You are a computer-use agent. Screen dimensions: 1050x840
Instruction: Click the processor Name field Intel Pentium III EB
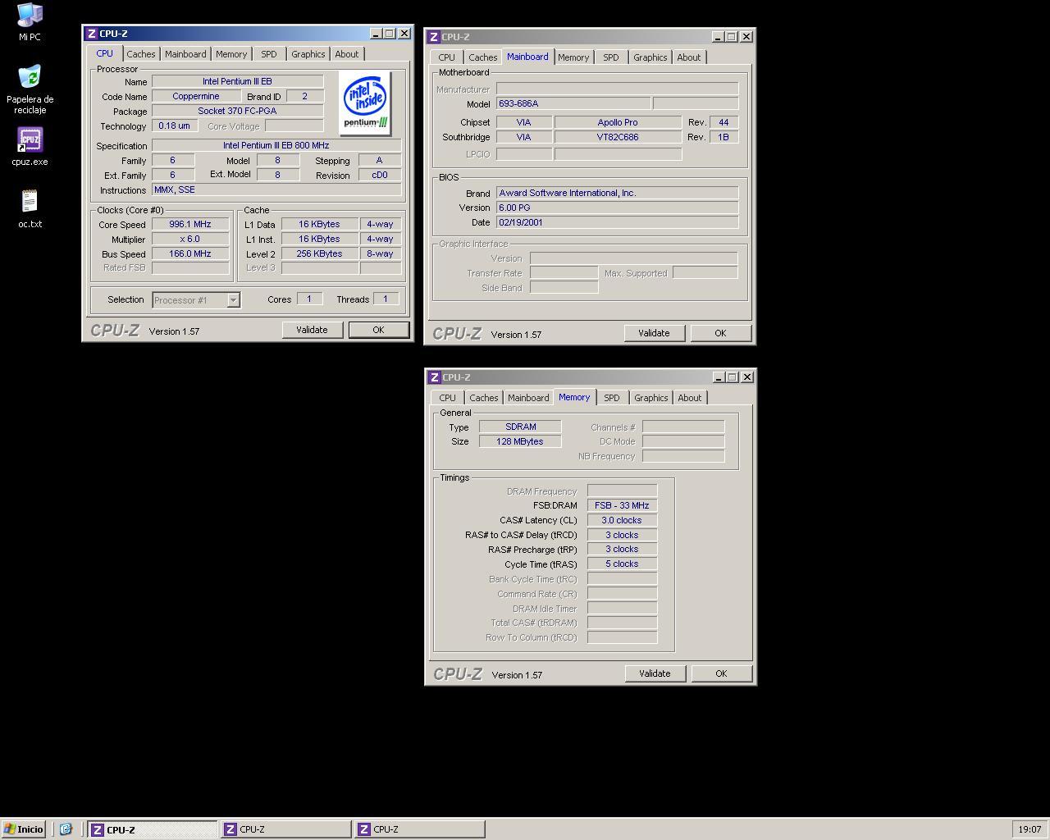coord(237,82)
